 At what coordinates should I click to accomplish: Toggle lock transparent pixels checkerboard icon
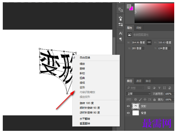[x=136, y=100]
